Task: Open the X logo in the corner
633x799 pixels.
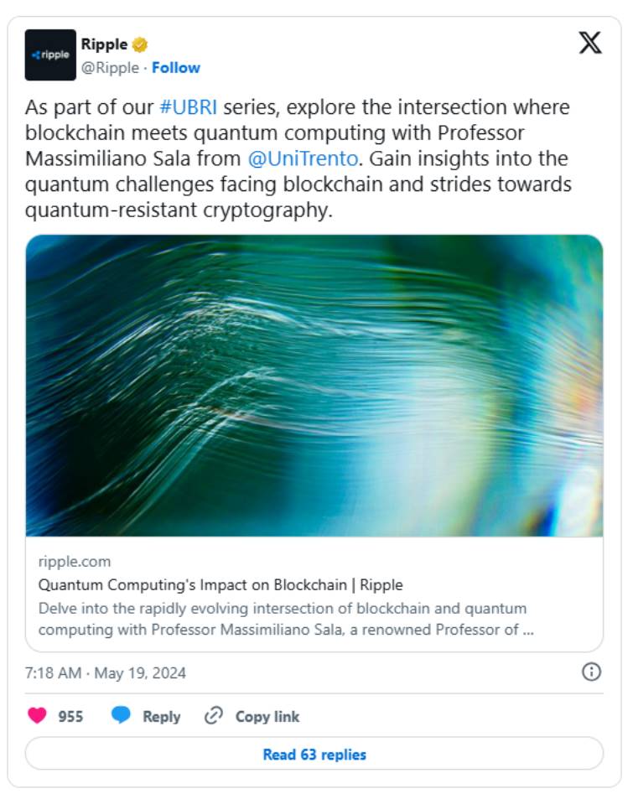Action: 590,43
